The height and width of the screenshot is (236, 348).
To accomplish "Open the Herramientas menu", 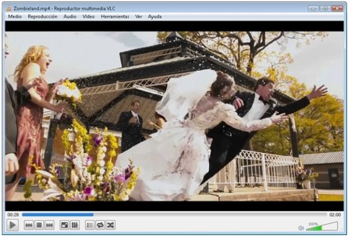I will [115, 17].
